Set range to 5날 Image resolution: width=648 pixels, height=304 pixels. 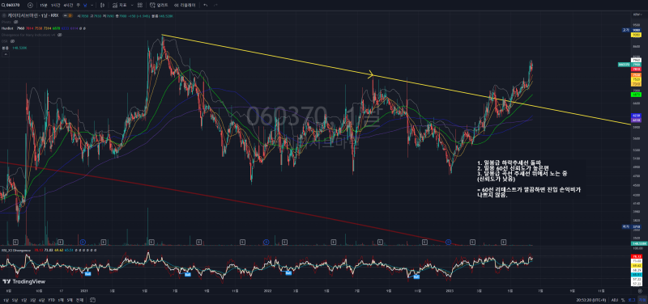point(15,300)
